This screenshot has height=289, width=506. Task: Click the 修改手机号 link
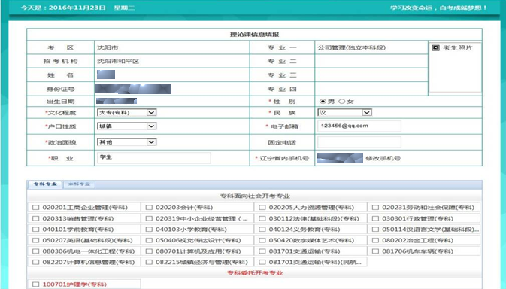click(x=383, y=159)
